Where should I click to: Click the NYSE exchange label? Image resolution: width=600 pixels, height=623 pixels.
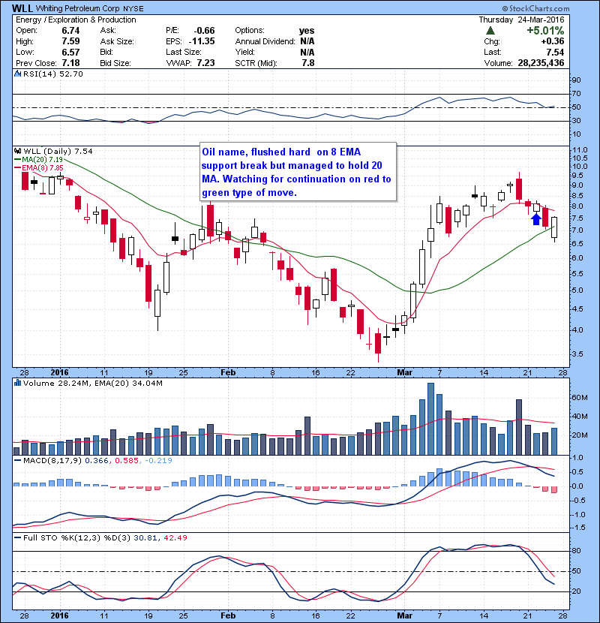[x=133, y=9]
